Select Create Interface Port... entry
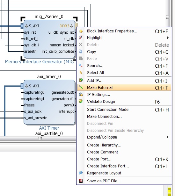Screen dimensions: 175x196 pos(124,166)
